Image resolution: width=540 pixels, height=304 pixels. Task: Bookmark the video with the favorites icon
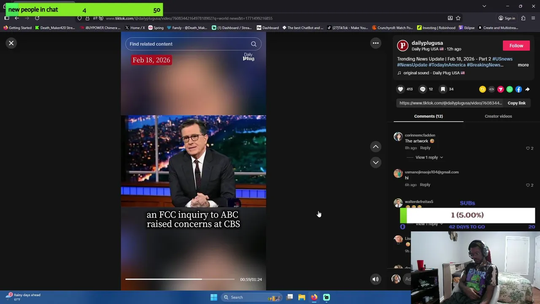tap(443, 89)
